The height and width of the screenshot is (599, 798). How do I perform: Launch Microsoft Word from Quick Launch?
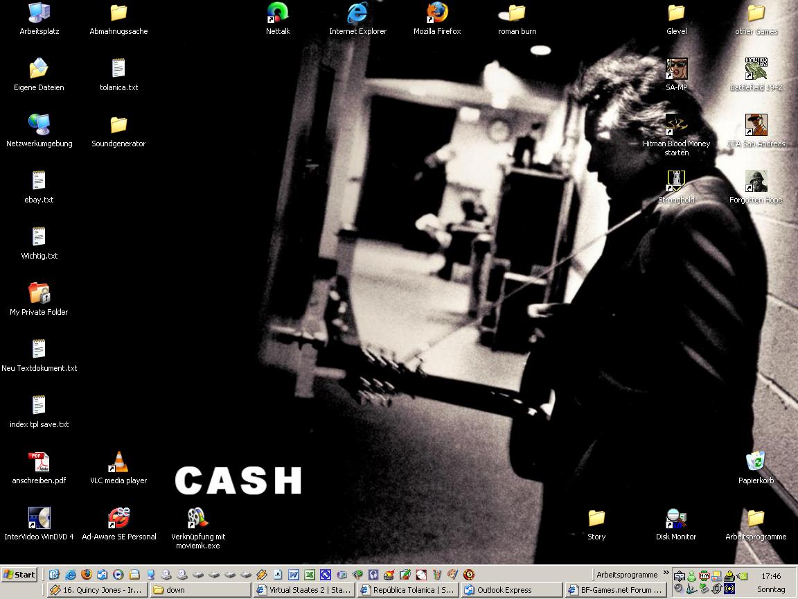294,575
